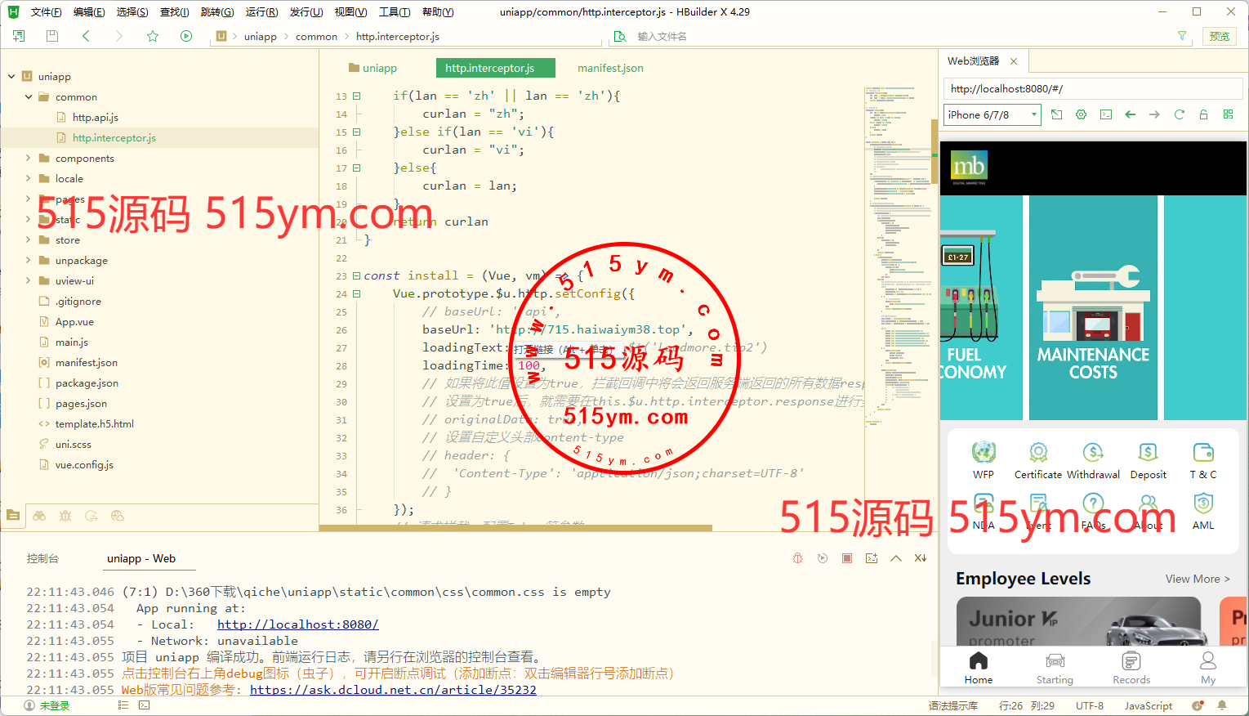Stop the running console with stop icon

click(x=847, y=558)
